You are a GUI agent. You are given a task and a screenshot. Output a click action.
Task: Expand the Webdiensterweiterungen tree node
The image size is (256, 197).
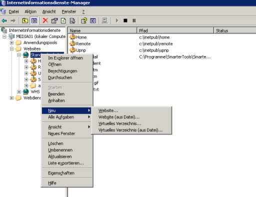(x=11, y=98)
